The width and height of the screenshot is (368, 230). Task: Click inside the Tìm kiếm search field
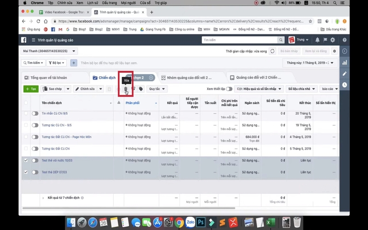click(x=239, y=40)
